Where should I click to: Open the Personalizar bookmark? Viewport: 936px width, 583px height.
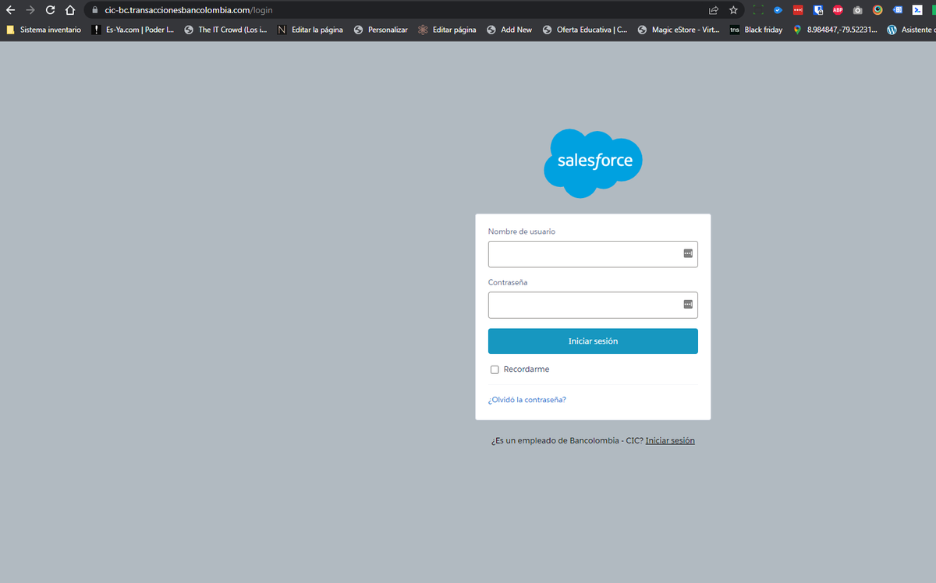381,30
